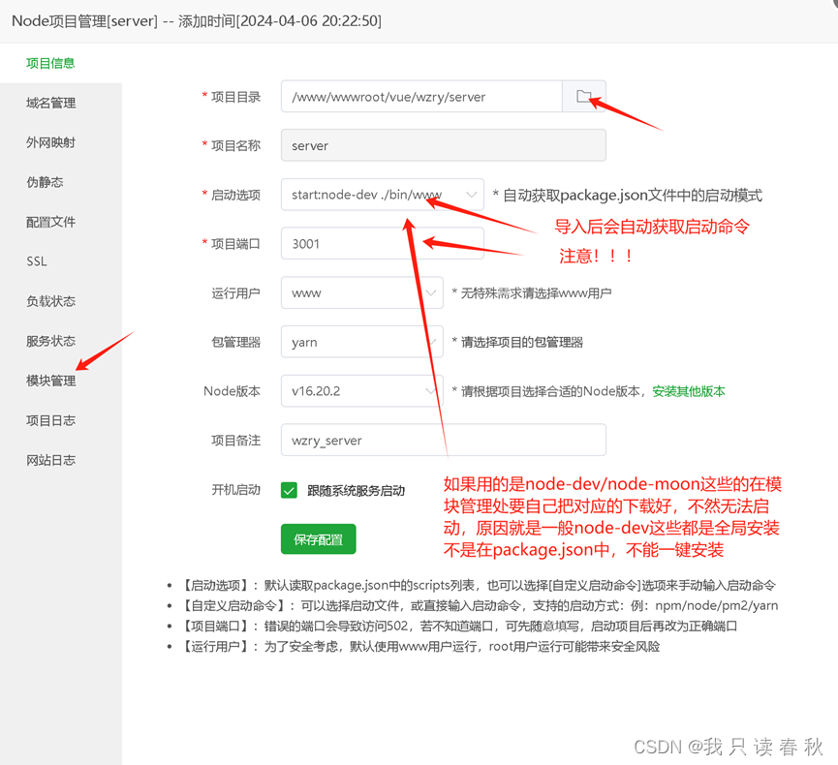Screen dimensions: 838x765
Task: Expand the 包管理器 yarn dropdown
Action: tap(430, 342)
